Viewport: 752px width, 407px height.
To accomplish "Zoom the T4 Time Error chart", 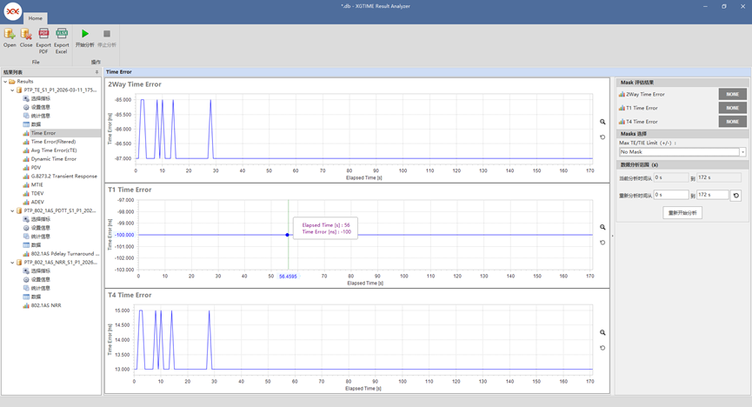I will tap(602, 332).
